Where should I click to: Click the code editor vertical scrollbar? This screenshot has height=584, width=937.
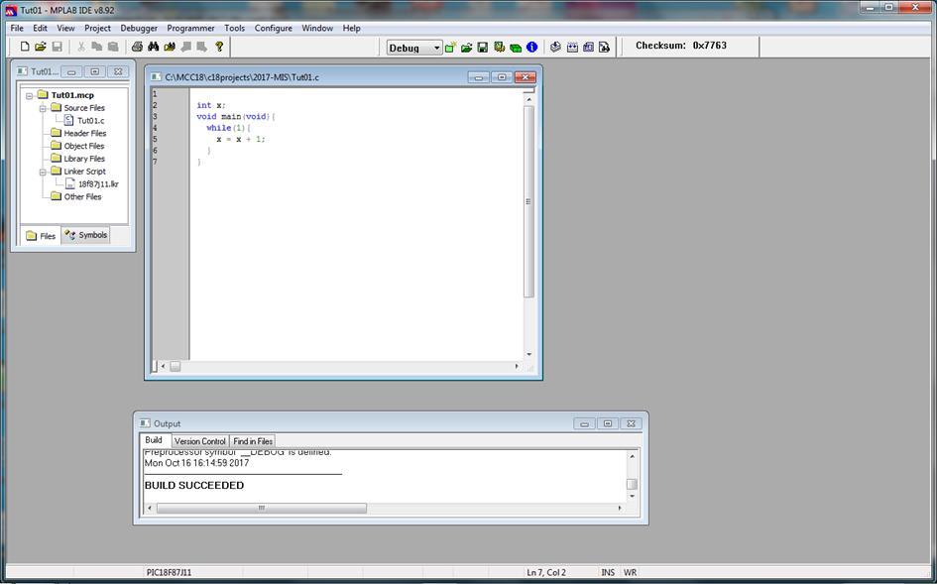528,202
